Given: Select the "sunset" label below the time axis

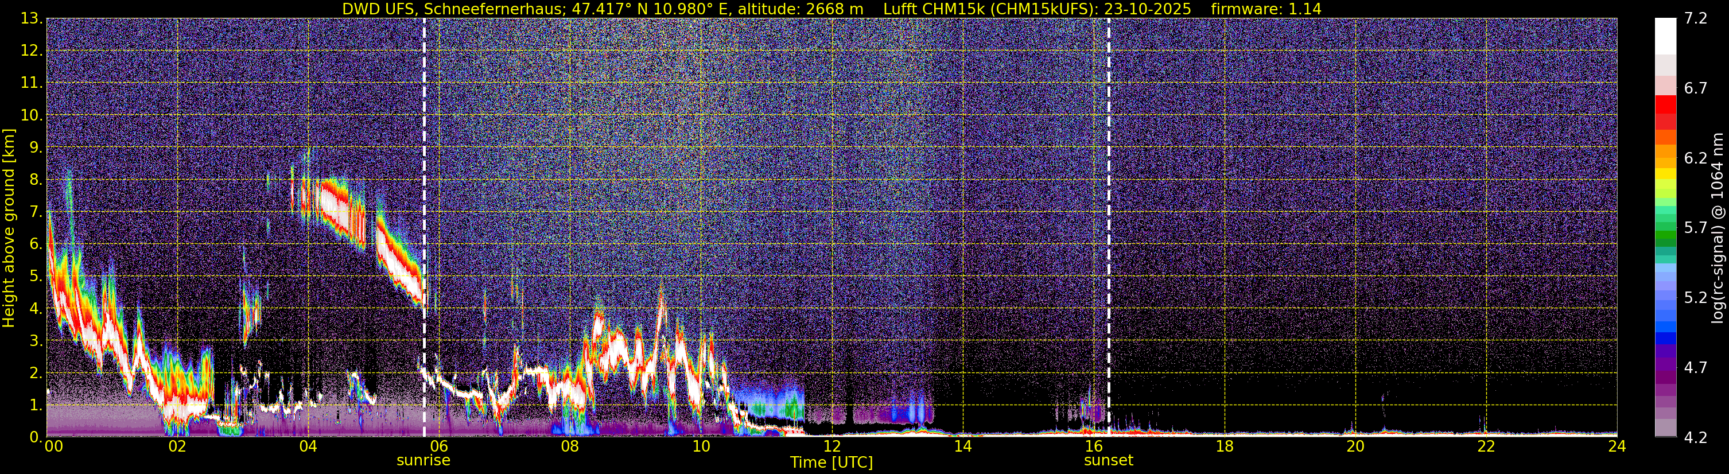Looking at the screenshot, I should (x=1108, y=461).
